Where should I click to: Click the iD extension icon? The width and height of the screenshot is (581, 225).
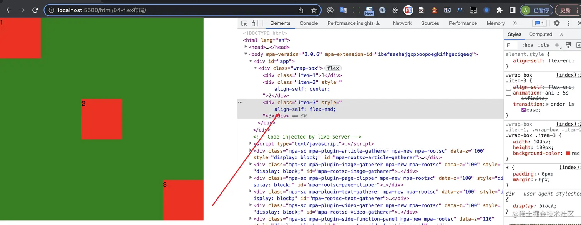tap(447, 10)
